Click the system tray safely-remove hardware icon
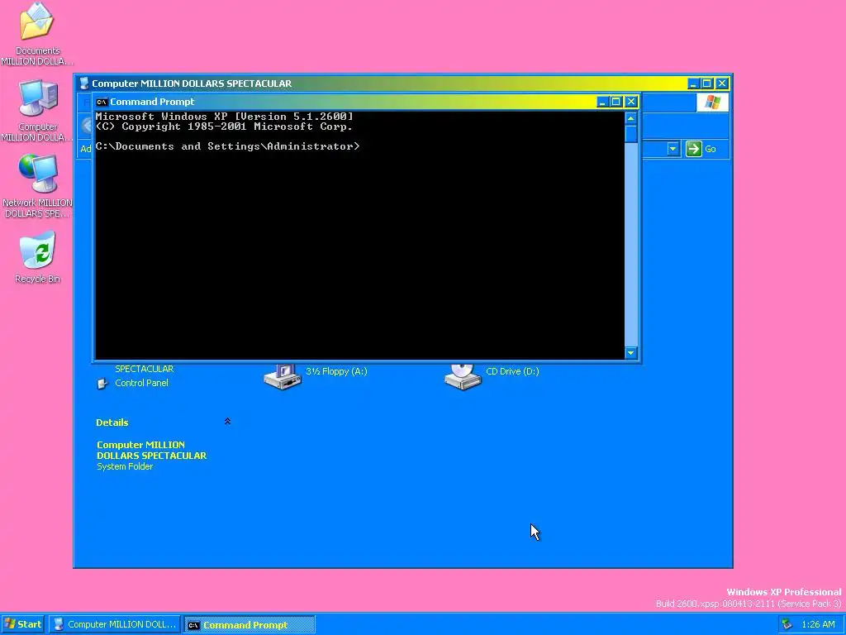 coord(787,624)
